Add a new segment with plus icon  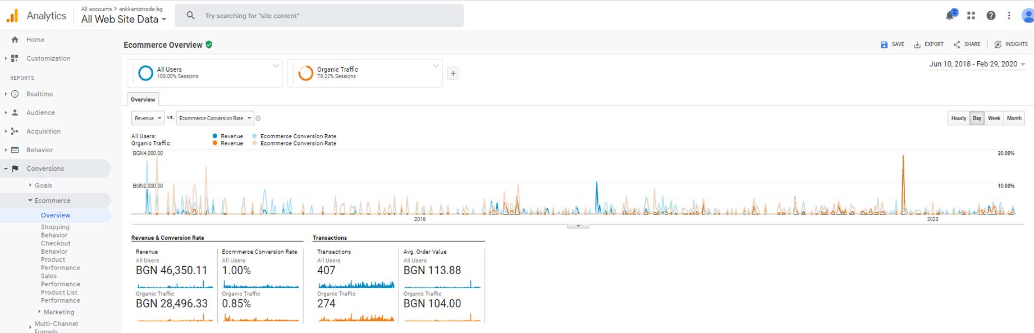tap(453, 74)
